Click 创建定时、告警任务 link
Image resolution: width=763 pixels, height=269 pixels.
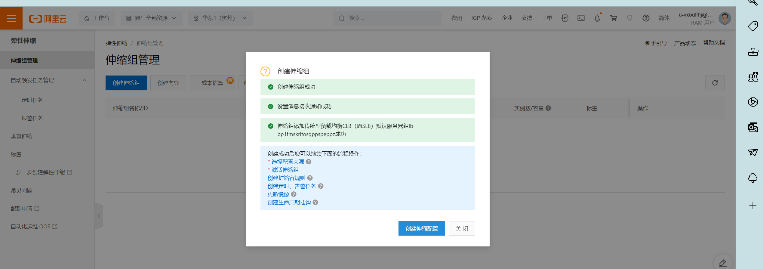pos(292,186)
